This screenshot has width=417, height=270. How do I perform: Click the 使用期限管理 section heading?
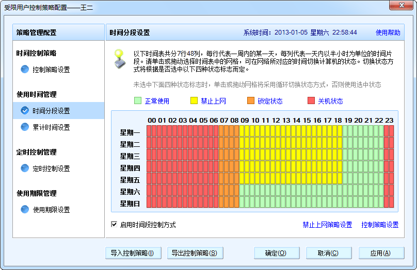(x=37, y=193)
